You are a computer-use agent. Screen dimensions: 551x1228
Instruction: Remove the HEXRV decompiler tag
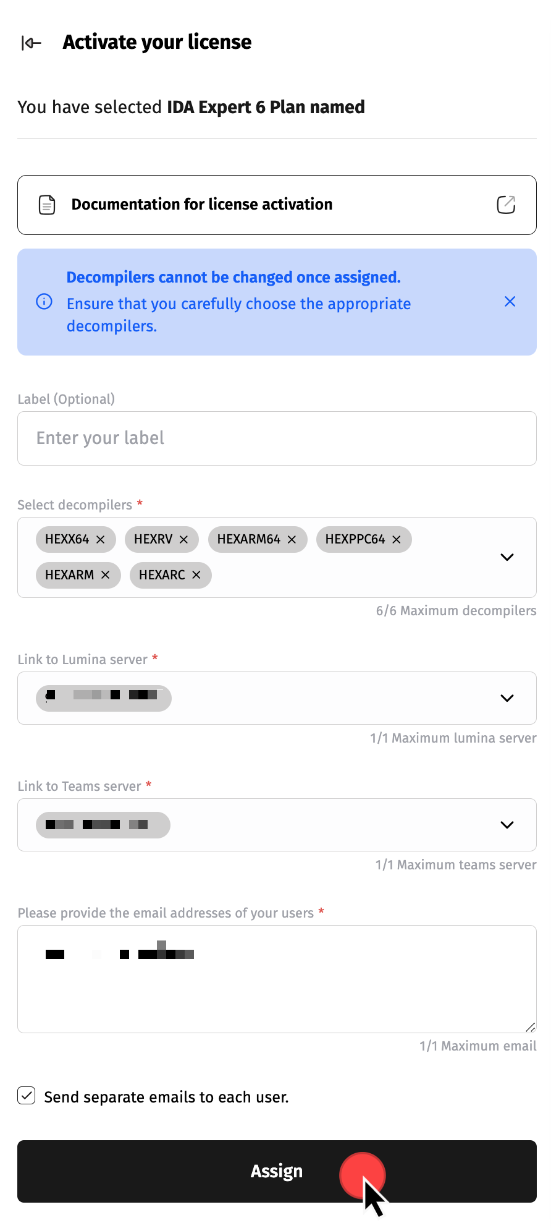pos(183,540)
